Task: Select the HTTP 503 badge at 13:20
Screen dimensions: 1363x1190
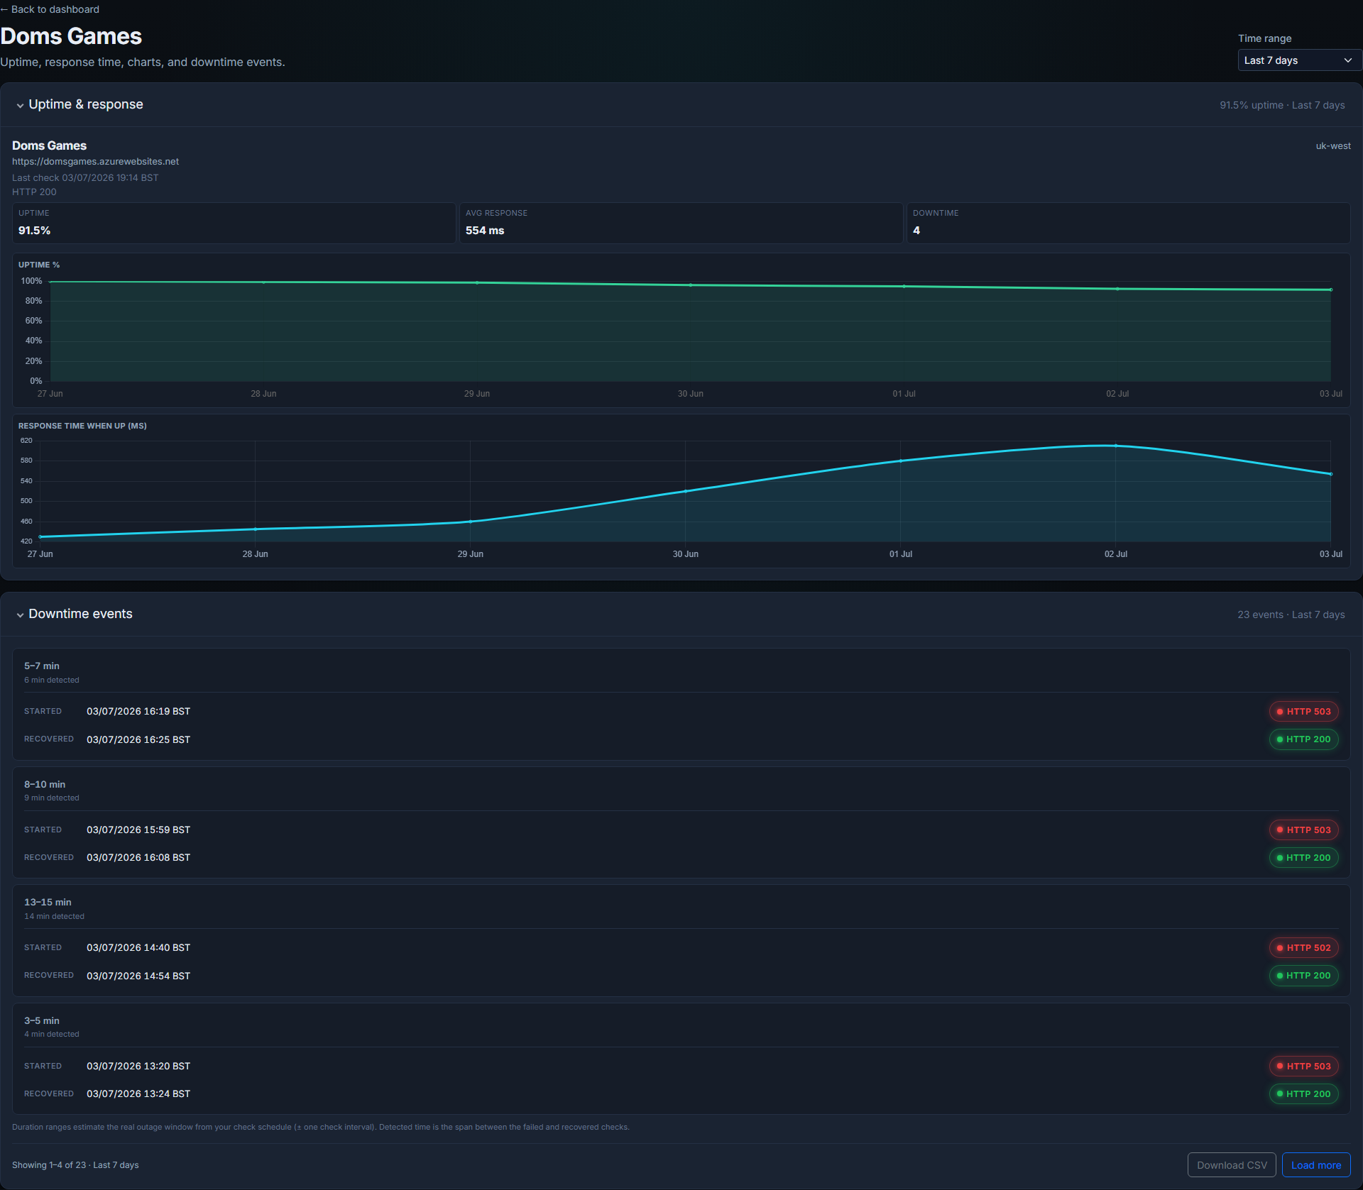Action: [x=1304, y=1067]
